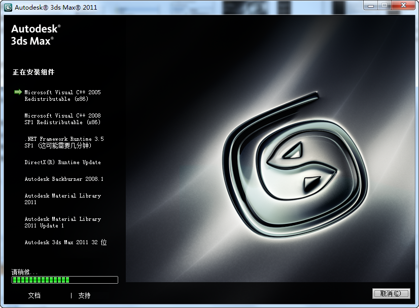Select Autodesk 3ds Max 2011 32 位 item
This screenshot has height=308, width=419.
[65, 243]
